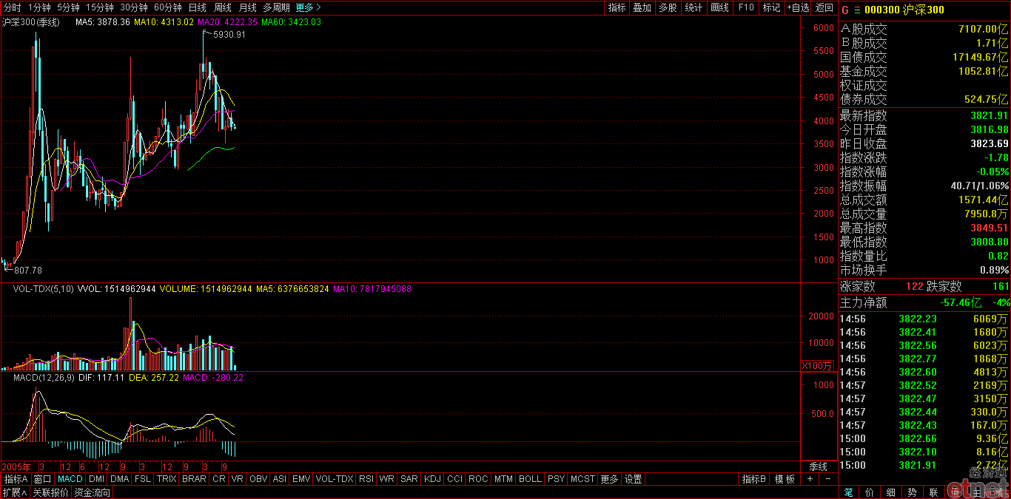Select the PSY indicator tab

coord(556,479)
